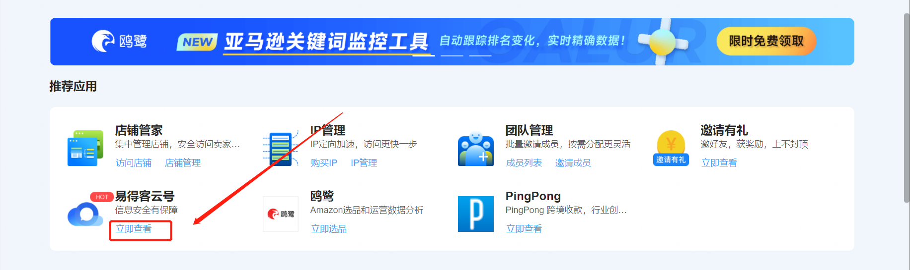Open the 购买IP link
The width and height of the screenshot is (910, 270).
pyautogui.click(x=324, y=163)
